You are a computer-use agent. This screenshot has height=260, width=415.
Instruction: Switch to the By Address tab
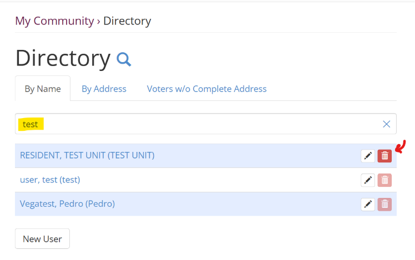coord(104,89)
